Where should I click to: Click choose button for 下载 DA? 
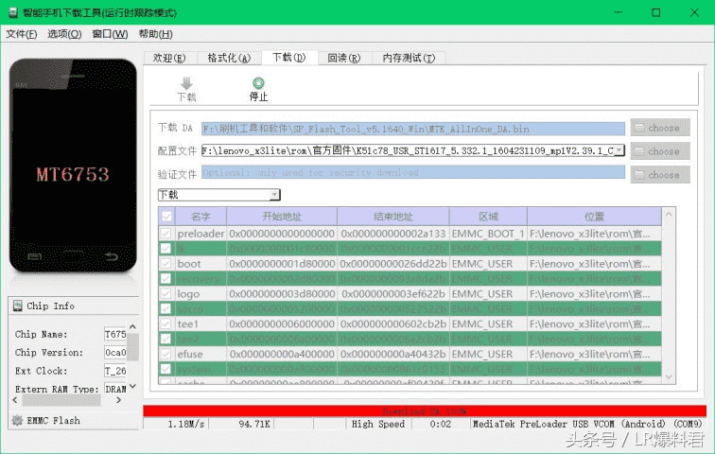[660, 128]
